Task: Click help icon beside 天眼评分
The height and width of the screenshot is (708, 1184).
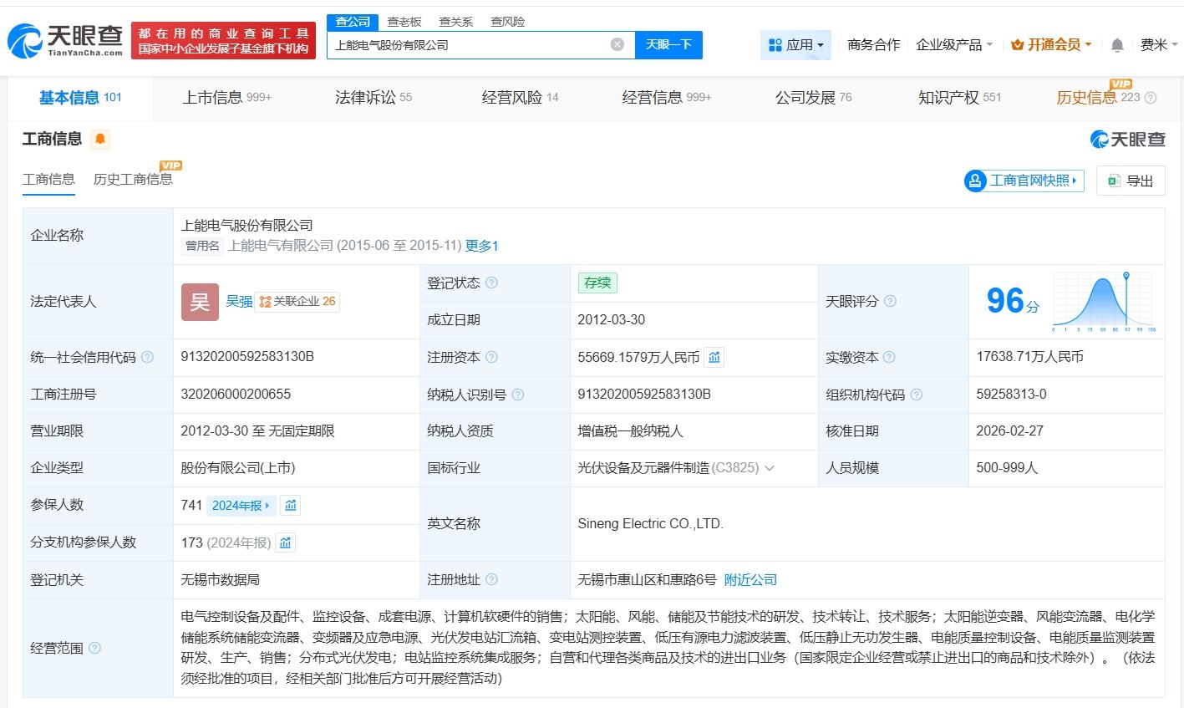Action: 890,301
